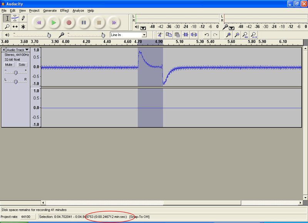
Task: Fit entire project in window
Action: 254,35
